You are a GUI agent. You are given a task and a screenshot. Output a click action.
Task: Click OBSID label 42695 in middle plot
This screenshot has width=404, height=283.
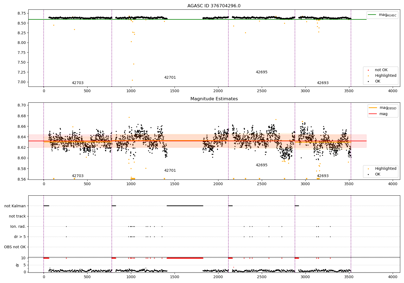262,165
